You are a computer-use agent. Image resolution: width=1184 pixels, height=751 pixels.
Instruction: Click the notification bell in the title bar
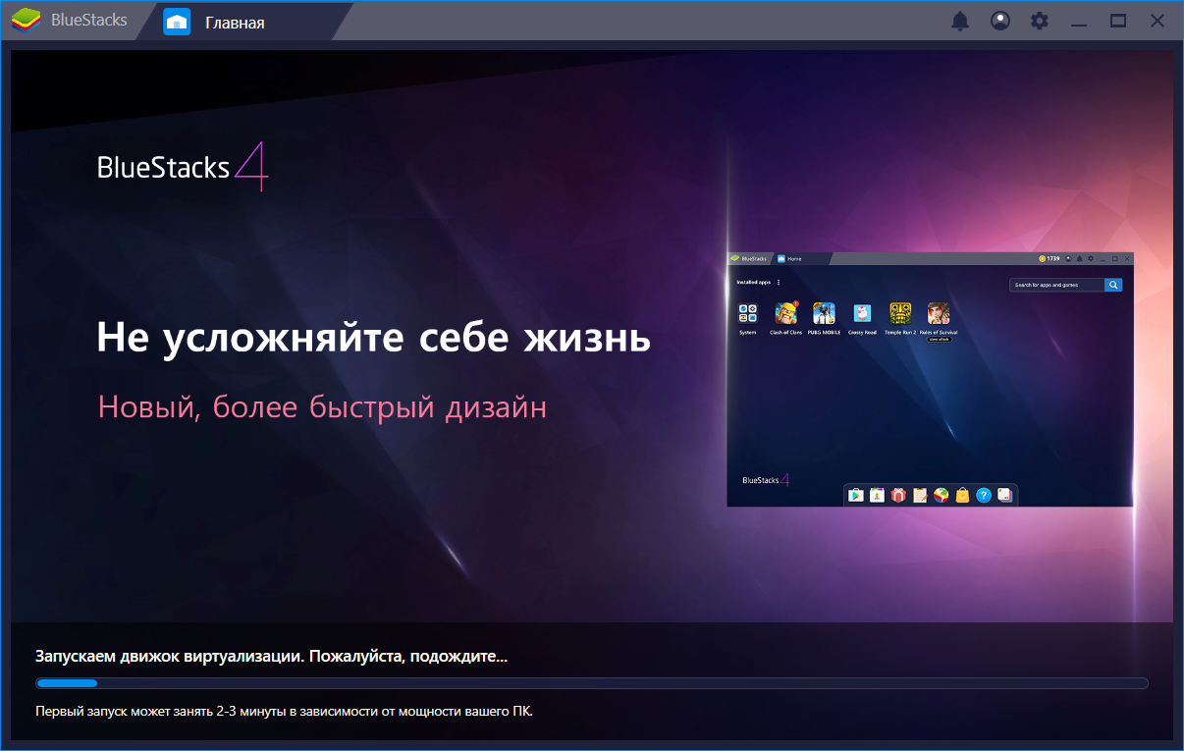pos(961,20)
